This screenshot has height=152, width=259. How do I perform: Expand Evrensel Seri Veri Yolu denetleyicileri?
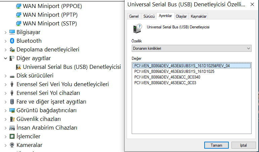click(x=5, y=85)
